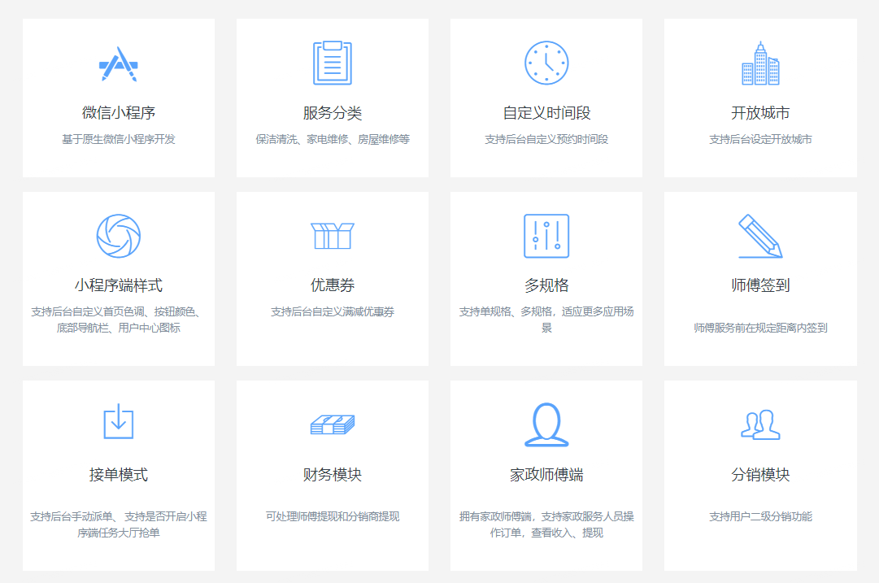
Task: Click the city buildings icon above 开放城市
Action: pyautogui.click(x=760, y=63)
